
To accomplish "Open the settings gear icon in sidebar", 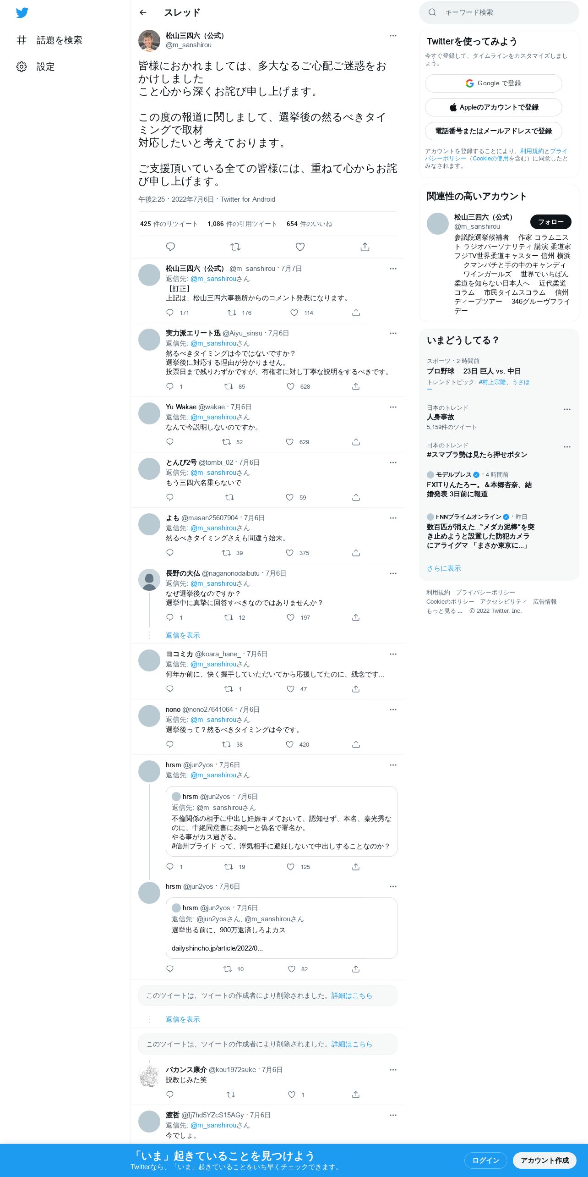I will (22, 66).
